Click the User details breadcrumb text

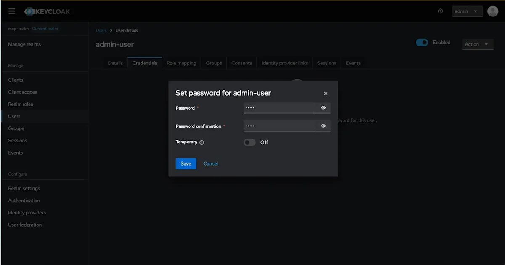[127, 31]
